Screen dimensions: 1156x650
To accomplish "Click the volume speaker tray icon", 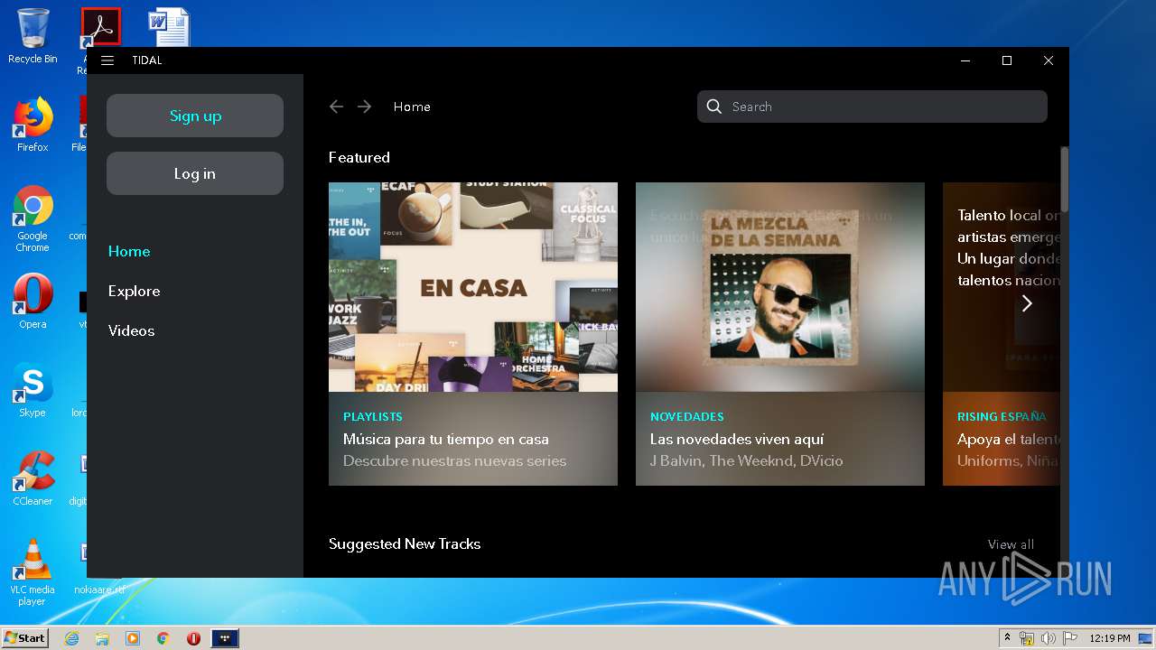I will (1048, 638).
